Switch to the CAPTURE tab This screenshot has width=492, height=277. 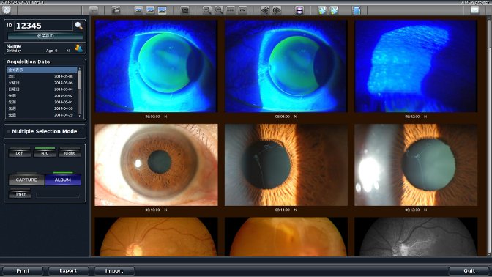tap(26, 180)
